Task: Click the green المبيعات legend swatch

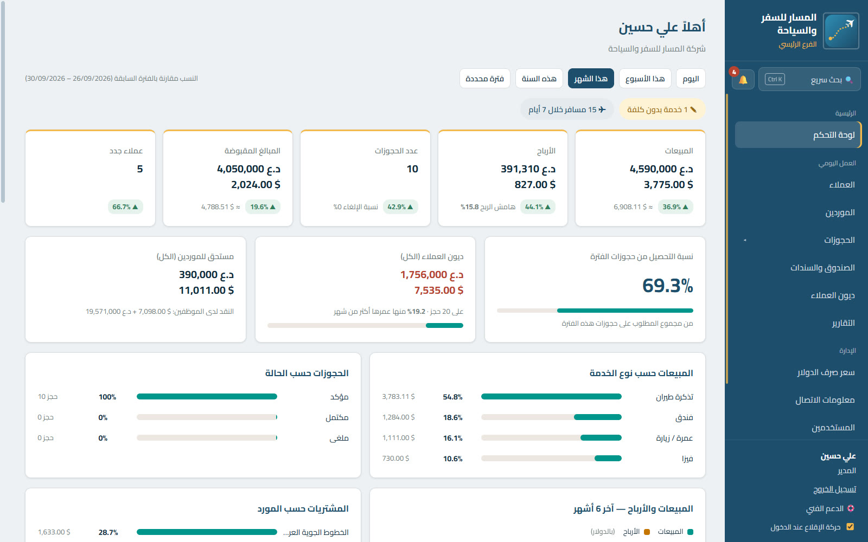Action: tap(690, 532)
